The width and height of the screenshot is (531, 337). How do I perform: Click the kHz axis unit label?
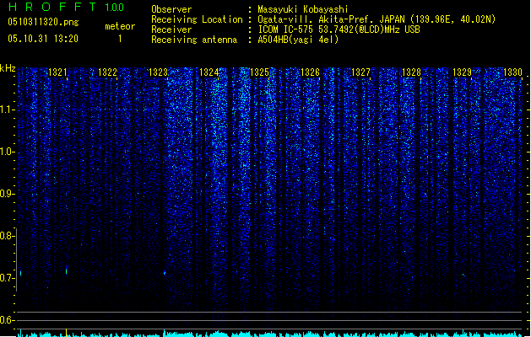pos(8,68)
